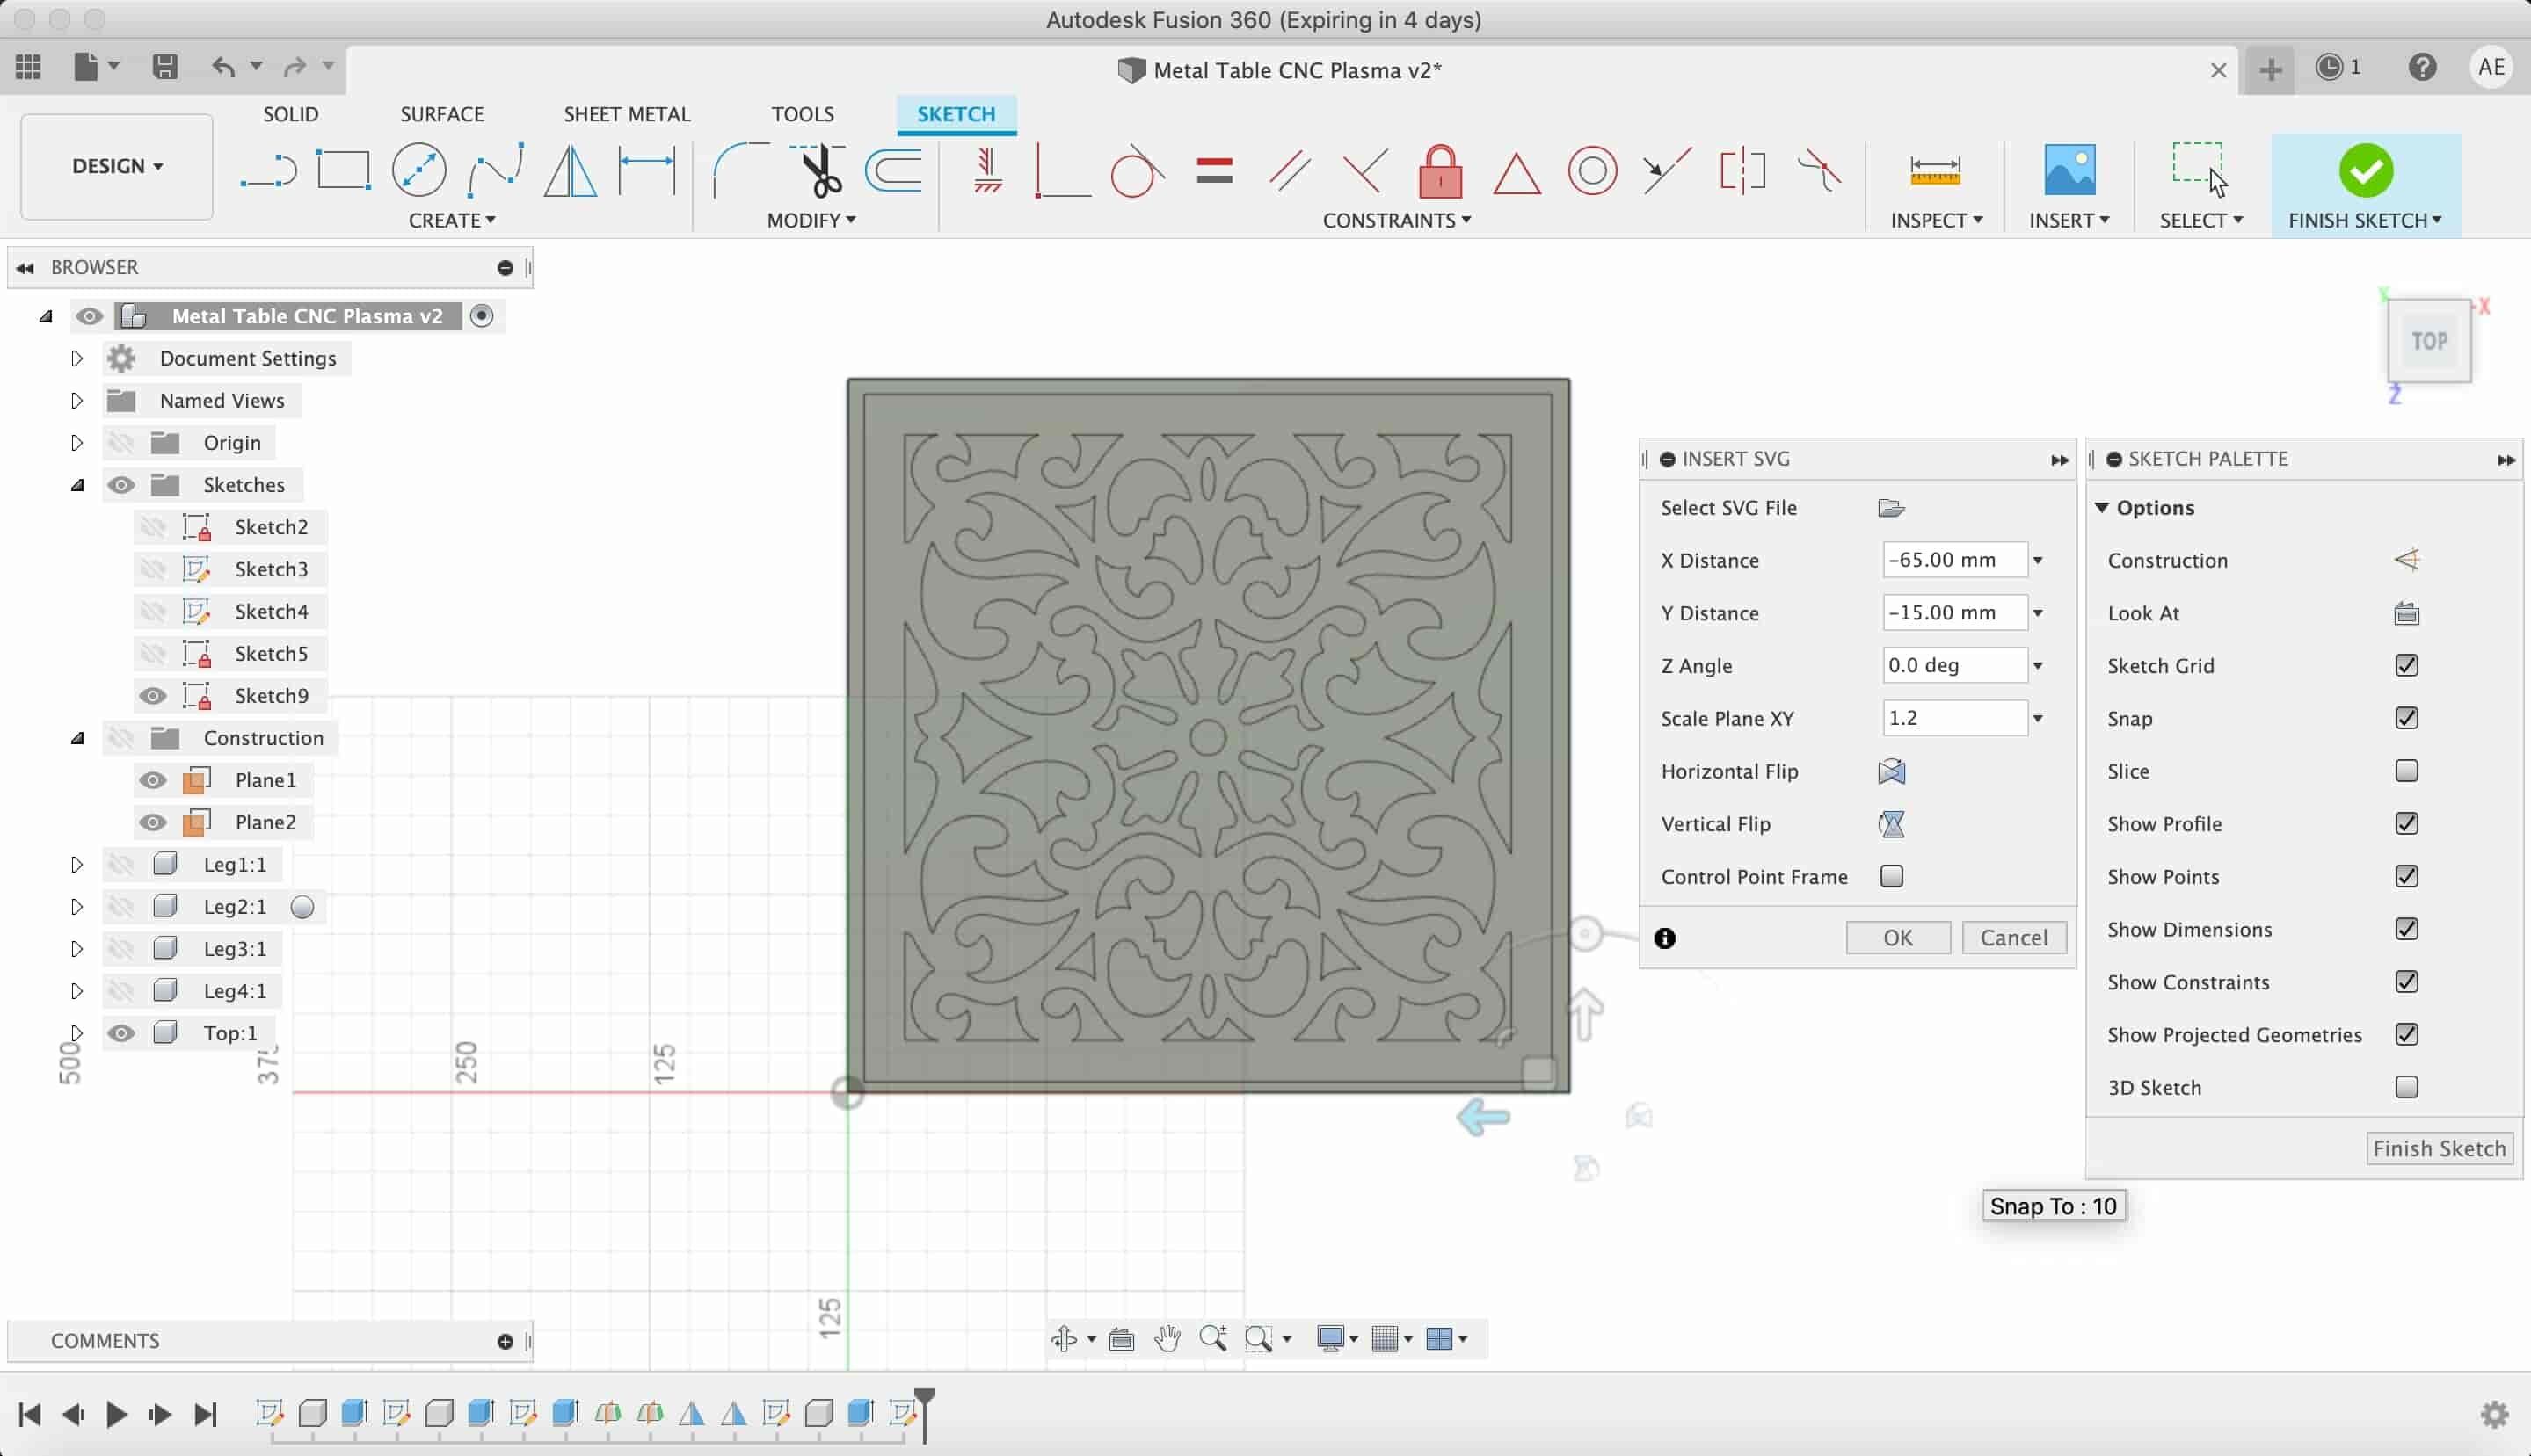The height and width of the screenshot is (1456, 2531).
Task: Collapse the Sketches folder
Action: coord(77,485)
